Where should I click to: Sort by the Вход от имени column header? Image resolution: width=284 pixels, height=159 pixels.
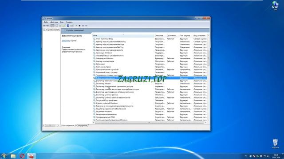click(200, 36)
